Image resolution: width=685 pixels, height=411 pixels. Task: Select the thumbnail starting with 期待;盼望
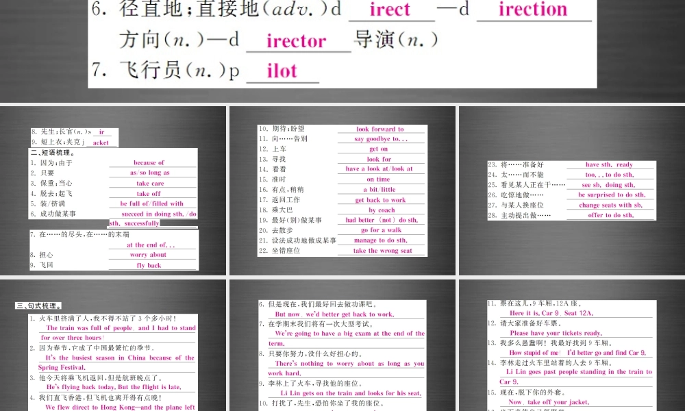pyautogui.click(x=342, y=188)
